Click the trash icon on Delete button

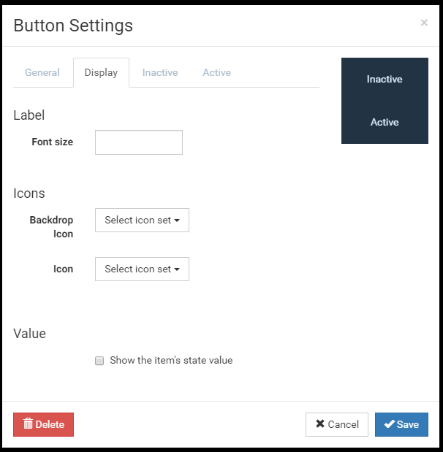28,424
